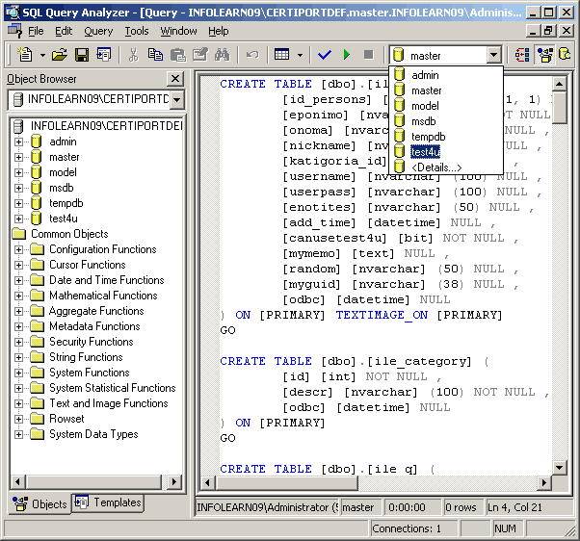
Task: Click the Object Search toolbar icon
Action: click(x=565, y=55)
